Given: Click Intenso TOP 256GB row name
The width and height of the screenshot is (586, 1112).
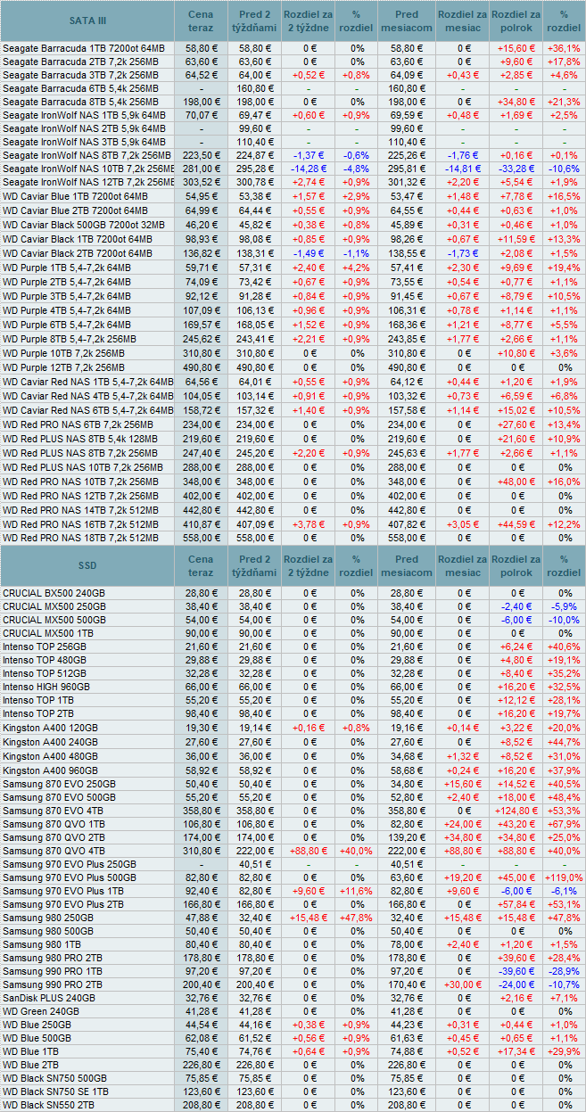Looking at the screenshot, I should pyautogui.click(x=45, y=646).
